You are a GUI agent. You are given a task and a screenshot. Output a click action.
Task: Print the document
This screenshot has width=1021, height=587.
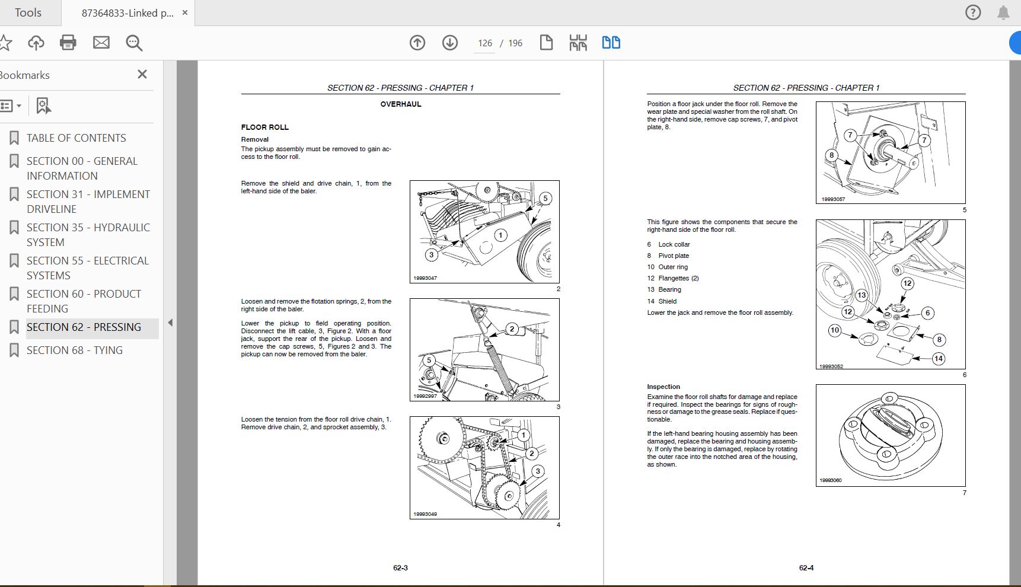68,43
